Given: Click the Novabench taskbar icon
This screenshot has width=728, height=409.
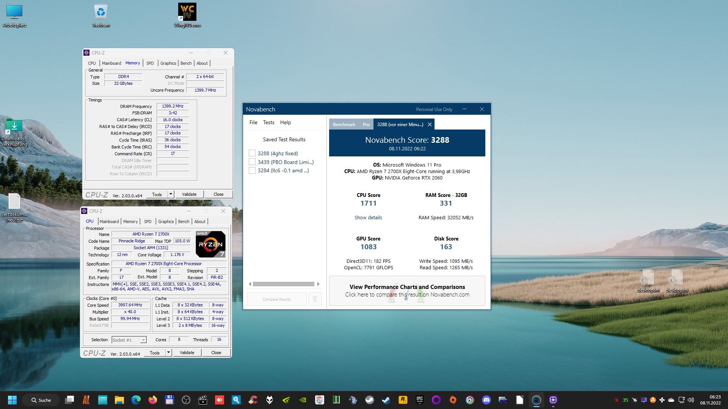Looking at the screenshot, I should coord(537,400).
